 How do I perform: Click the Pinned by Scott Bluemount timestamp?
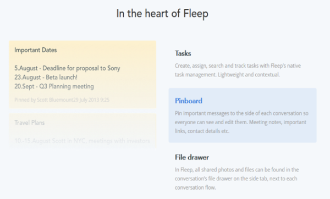(x=62, y=99)
